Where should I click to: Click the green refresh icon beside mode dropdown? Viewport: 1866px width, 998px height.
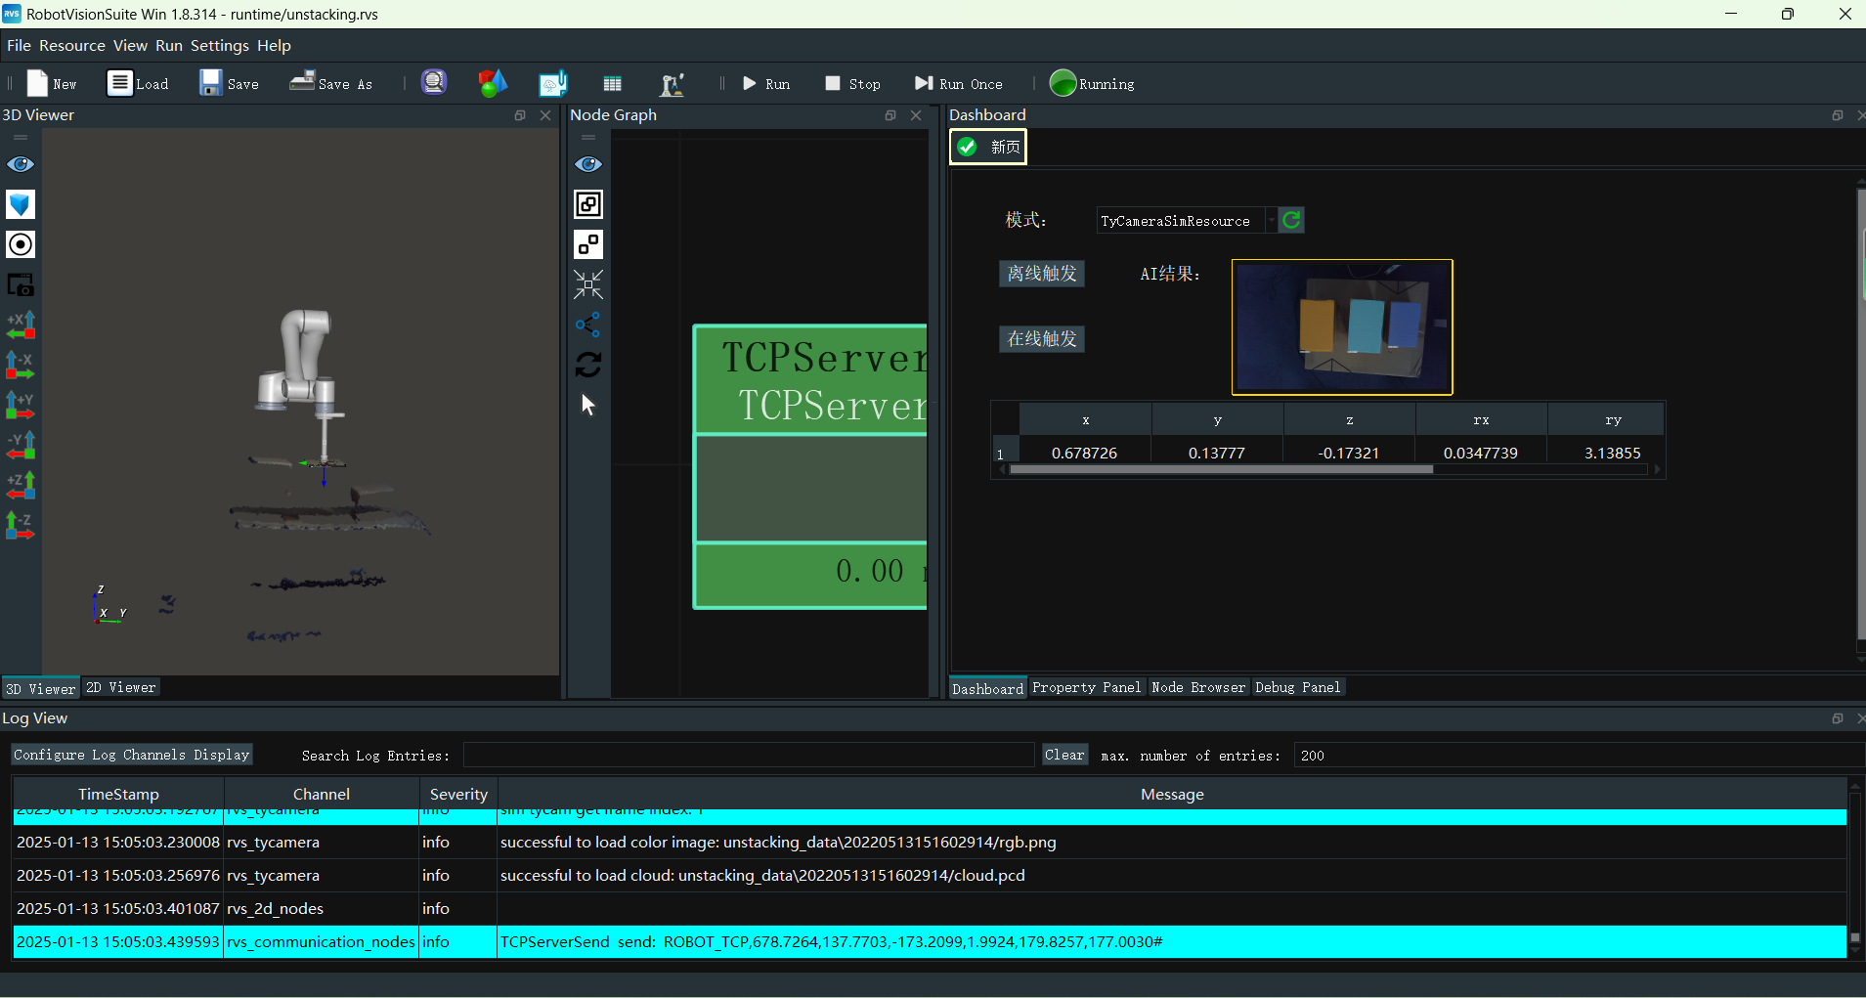click(x=1291, y=220)
